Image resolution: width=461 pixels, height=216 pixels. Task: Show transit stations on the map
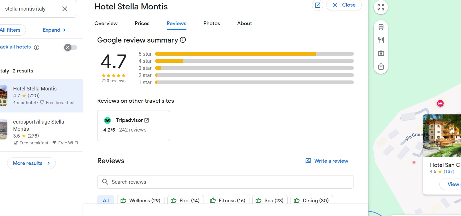click(x=381, y=27)
